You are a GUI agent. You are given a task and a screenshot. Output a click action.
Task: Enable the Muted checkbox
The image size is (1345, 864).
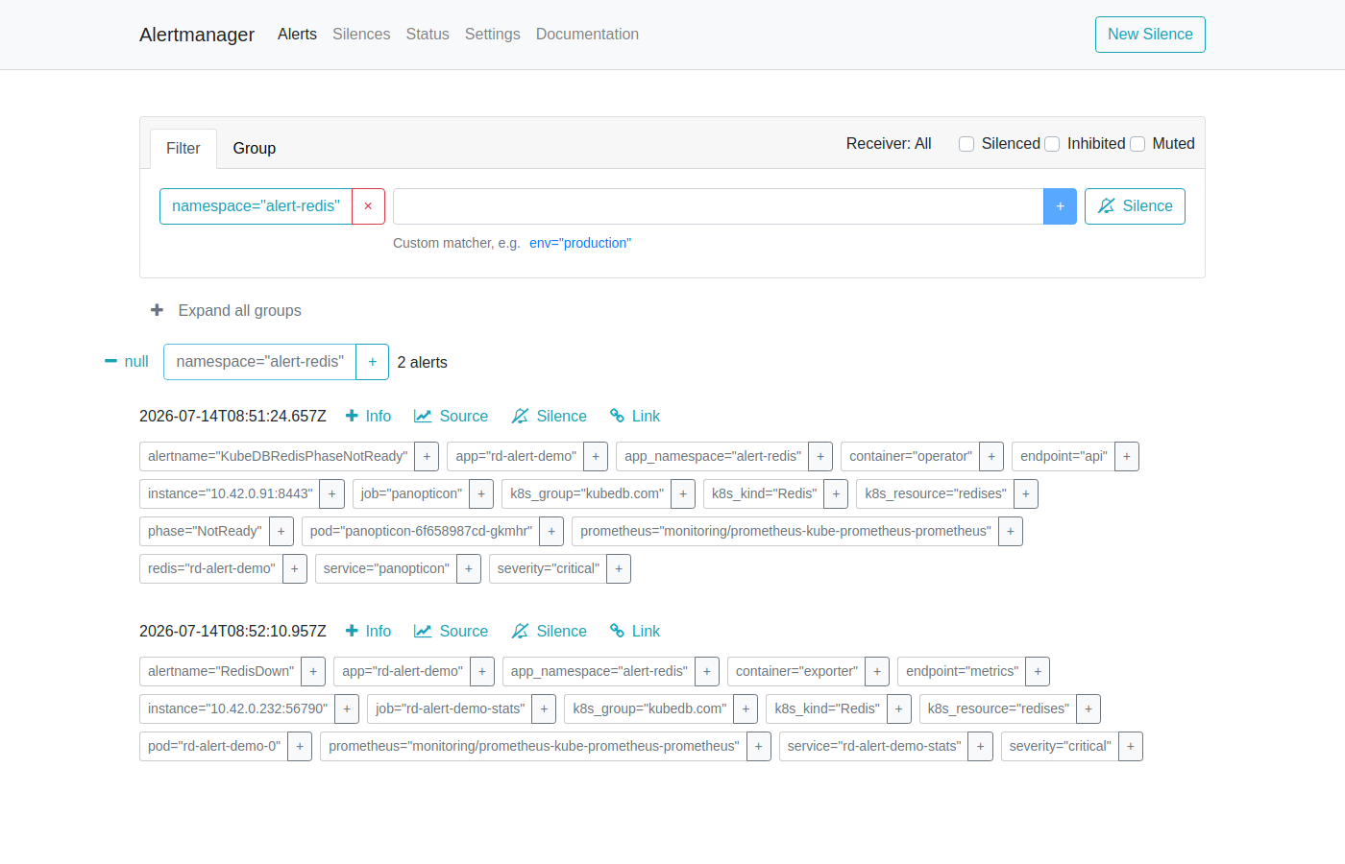[x=1137, y=144]
